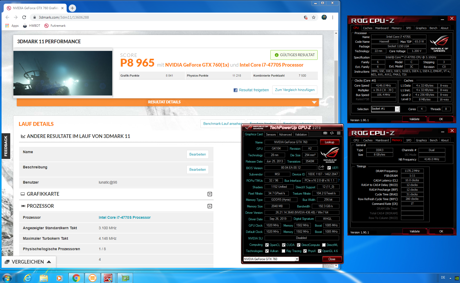The image size is (460, 283).
Task: Open the FEEDBACK side tab
Action: [x=6, y=146]
